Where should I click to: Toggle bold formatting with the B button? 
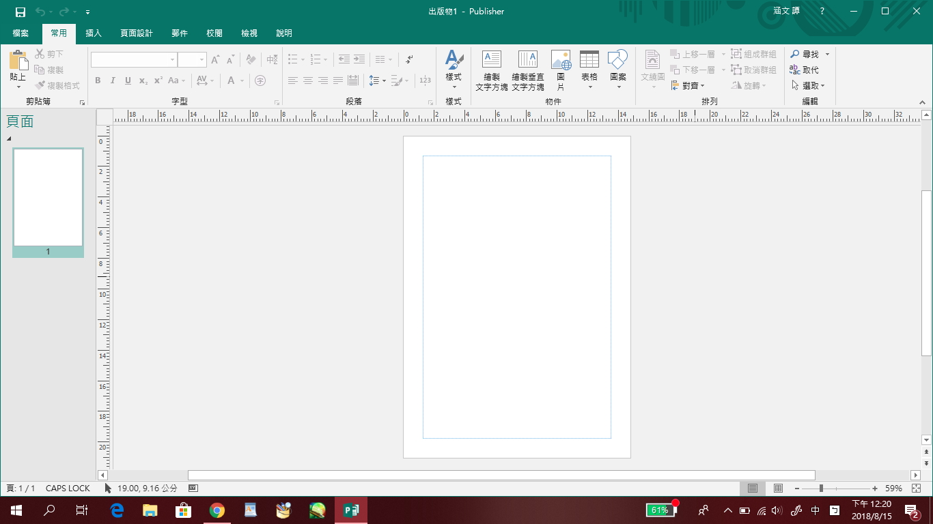tap(98, 81)
